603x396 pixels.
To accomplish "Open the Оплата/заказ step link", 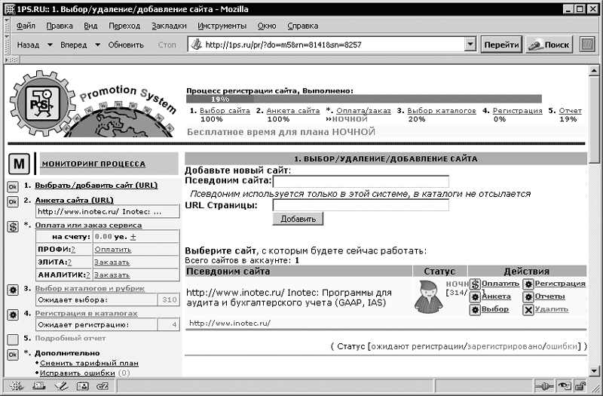I will point(363,111).
